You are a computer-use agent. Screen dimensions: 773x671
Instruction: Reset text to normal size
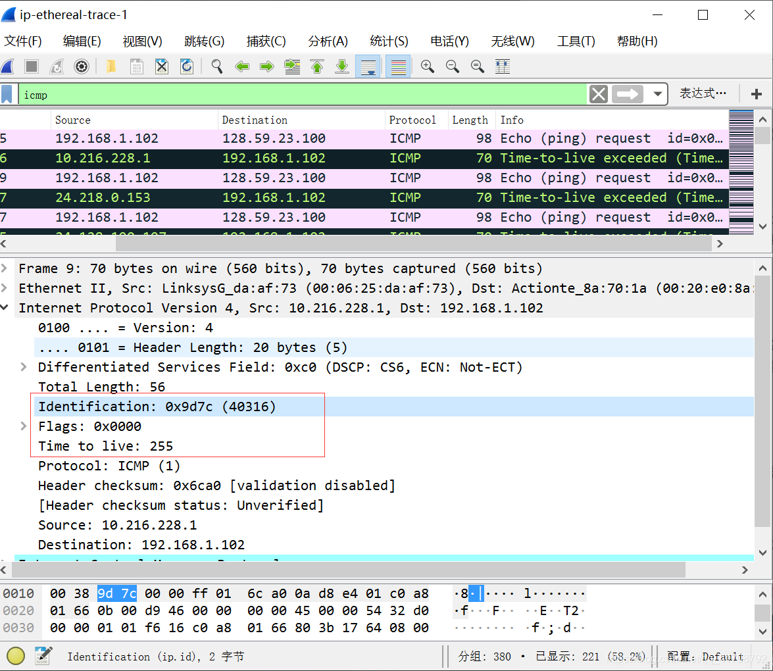(477, 66)
